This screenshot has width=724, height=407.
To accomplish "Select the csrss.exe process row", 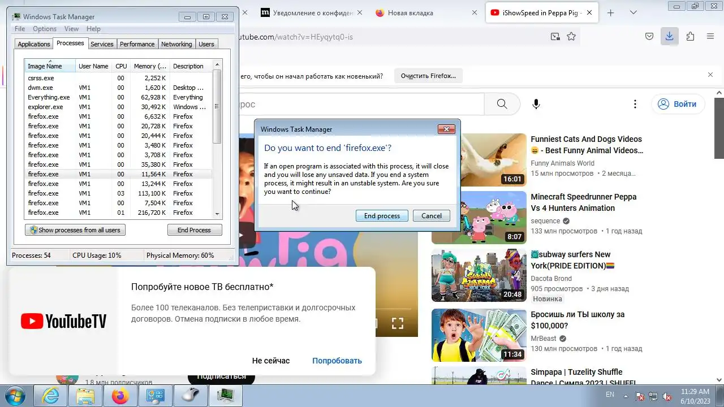I will 118,78.
